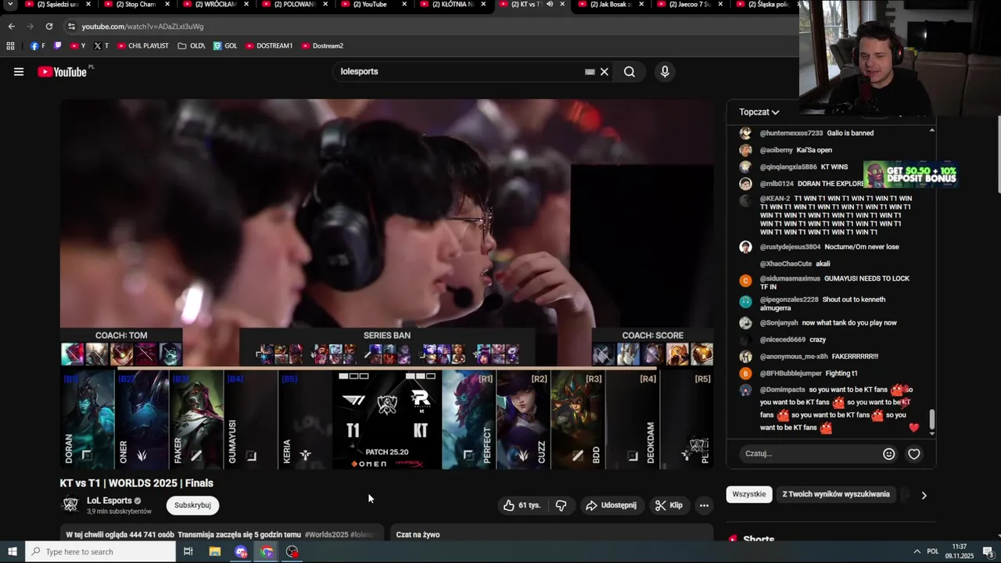Image resolution: width=1001 pixels, height=563 pixels.
Task: Reload the YouTube page
Action: point(48,27)
